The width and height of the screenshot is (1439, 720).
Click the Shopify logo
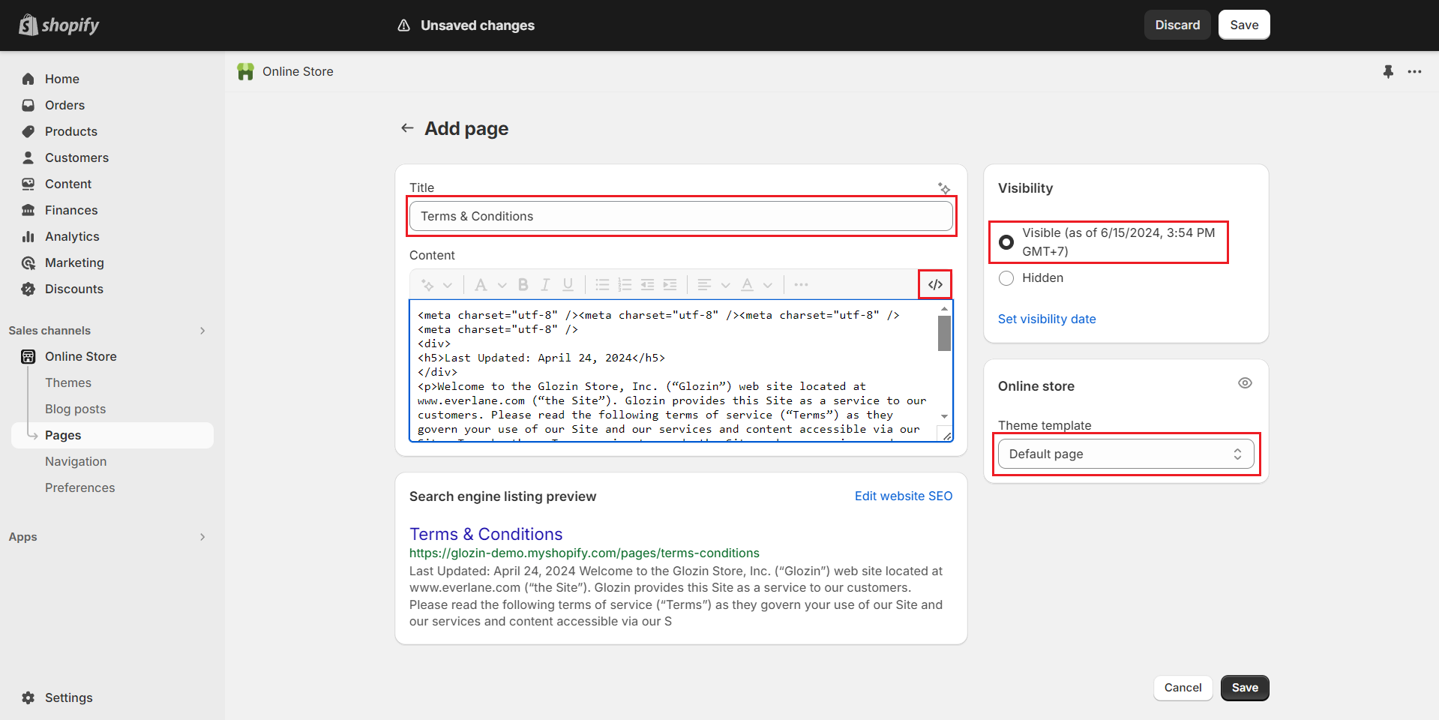[59, 25]
